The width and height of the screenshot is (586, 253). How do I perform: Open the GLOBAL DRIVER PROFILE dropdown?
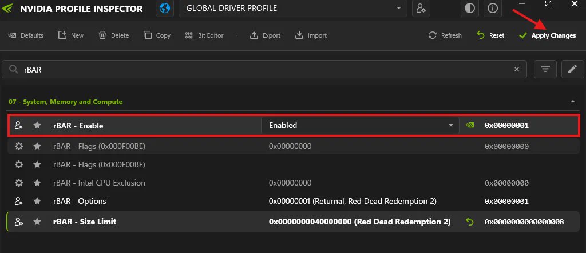pos(293,8)
